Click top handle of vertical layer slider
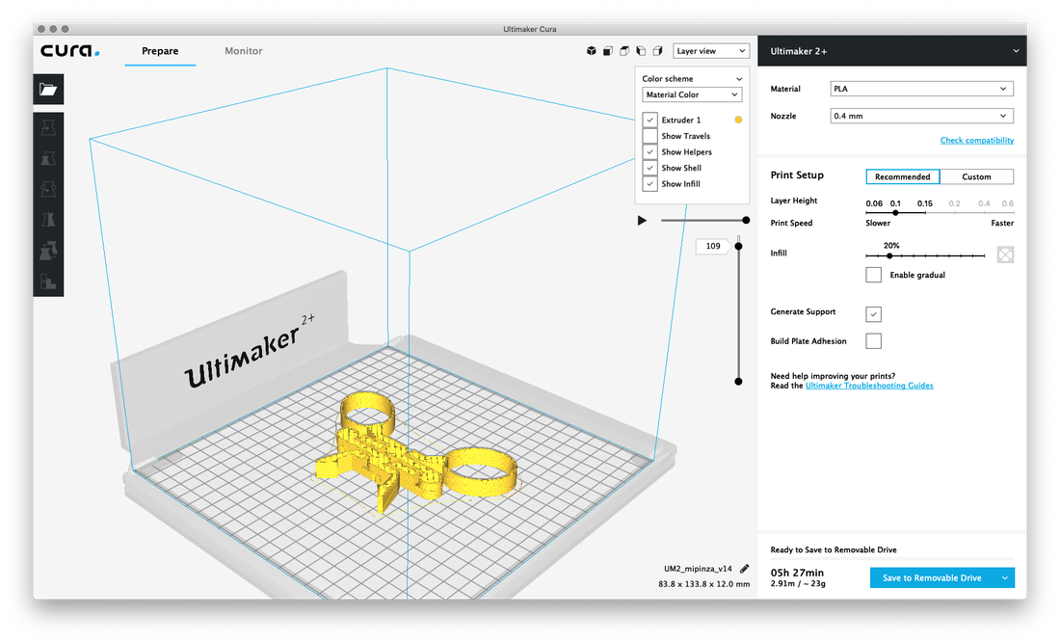The width and height of the screenshot is (1060, 643). (738, 246)
